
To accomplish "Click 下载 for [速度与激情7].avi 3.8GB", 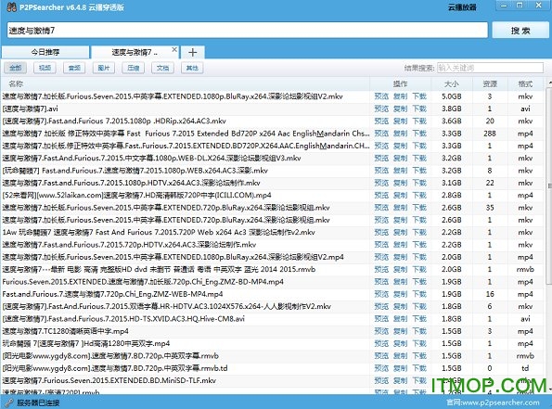I will tap(419, 109).
